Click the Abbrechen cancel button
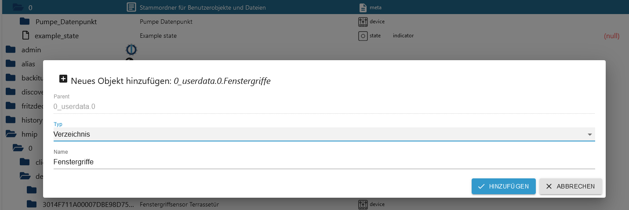The height and width of the screenshot is (210, 629). click(571, 186)
